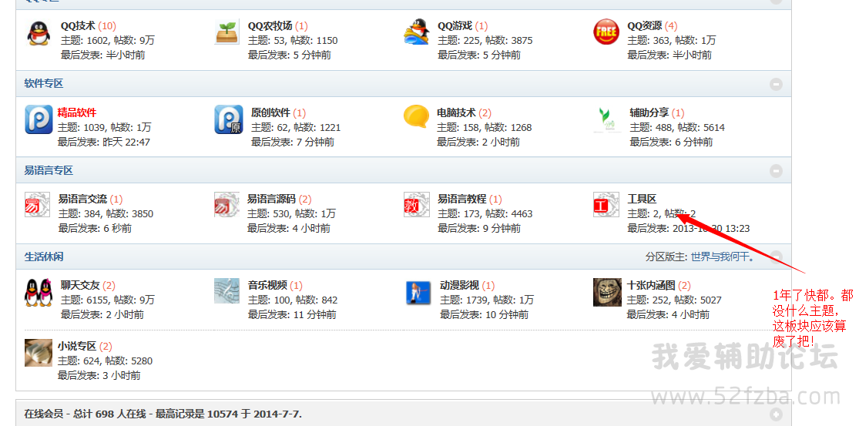
Task: Open 工具区 last post dated 2013
Action: click(x=711, y=228)
